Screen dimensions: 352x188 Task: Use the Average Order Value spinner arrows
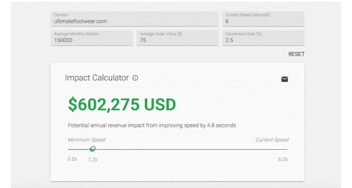click(x=213, y=40)
